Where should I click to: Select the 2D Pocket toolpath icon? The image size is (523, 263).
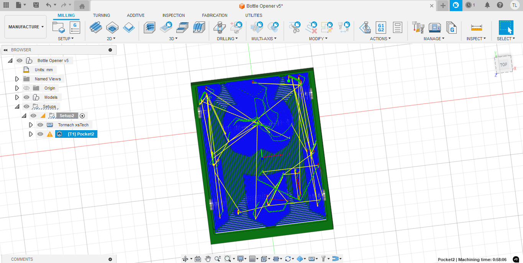(112, 28)
